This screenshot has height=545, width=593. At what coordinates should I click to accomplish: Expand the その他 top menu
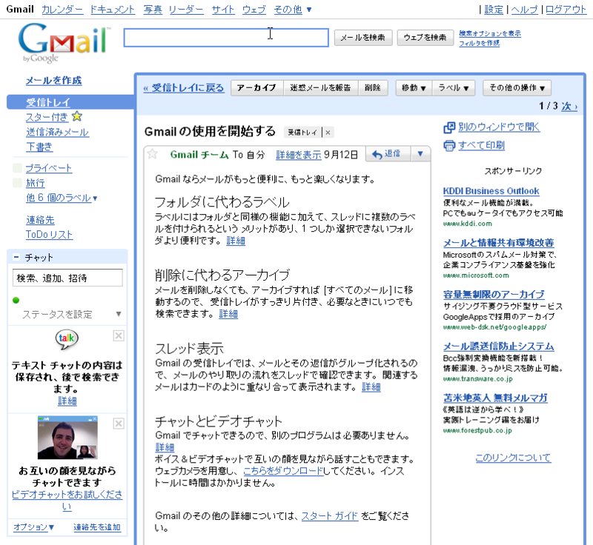point(292,10)
